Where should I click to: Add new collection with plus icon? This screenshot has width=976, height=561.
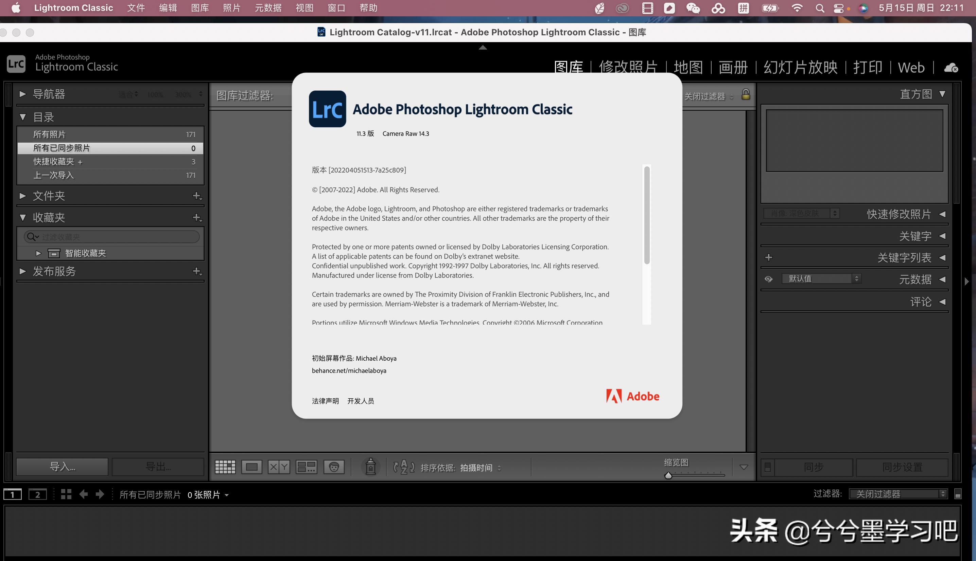click(x=197, y=217)
